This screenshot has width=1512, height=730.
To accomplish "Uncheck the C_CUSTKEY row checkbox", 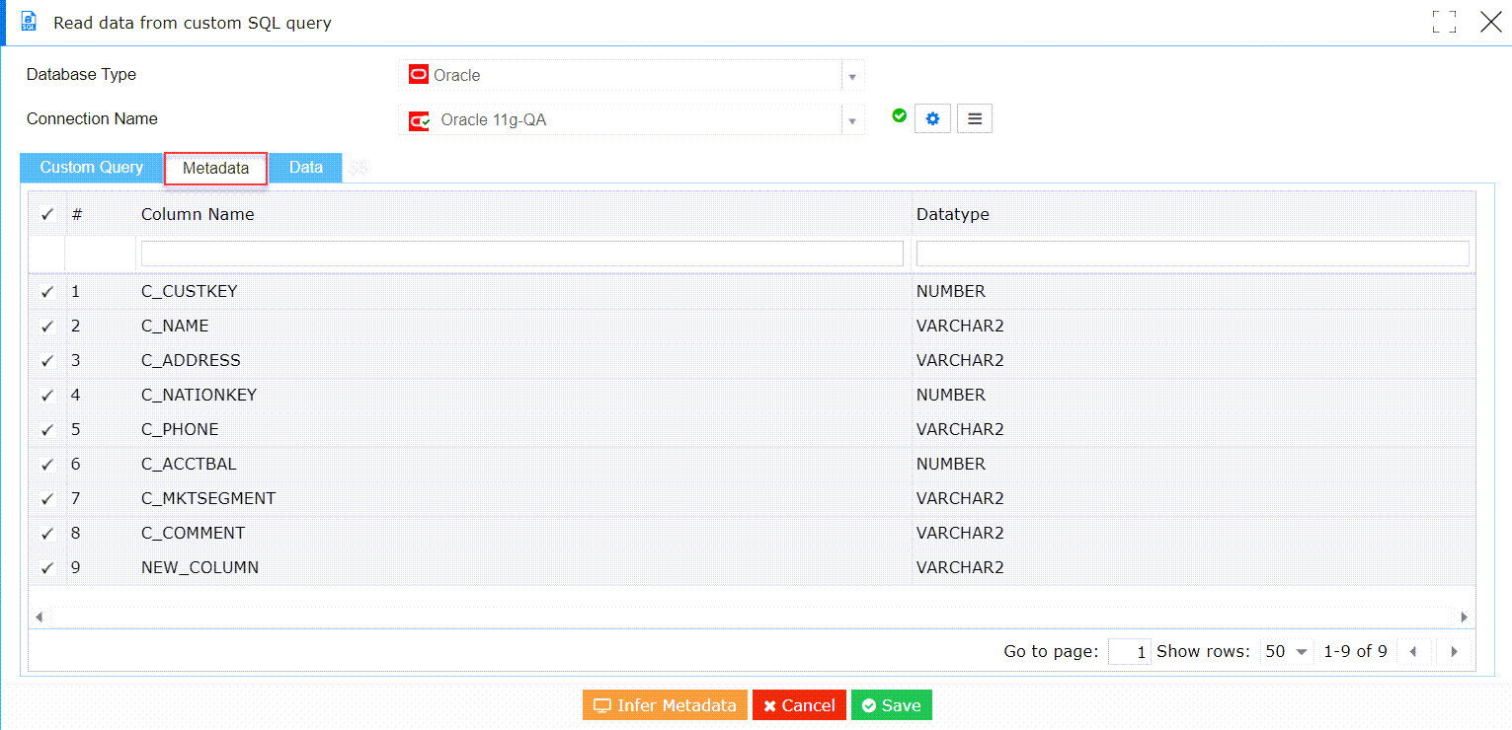I will pos(46,291).
